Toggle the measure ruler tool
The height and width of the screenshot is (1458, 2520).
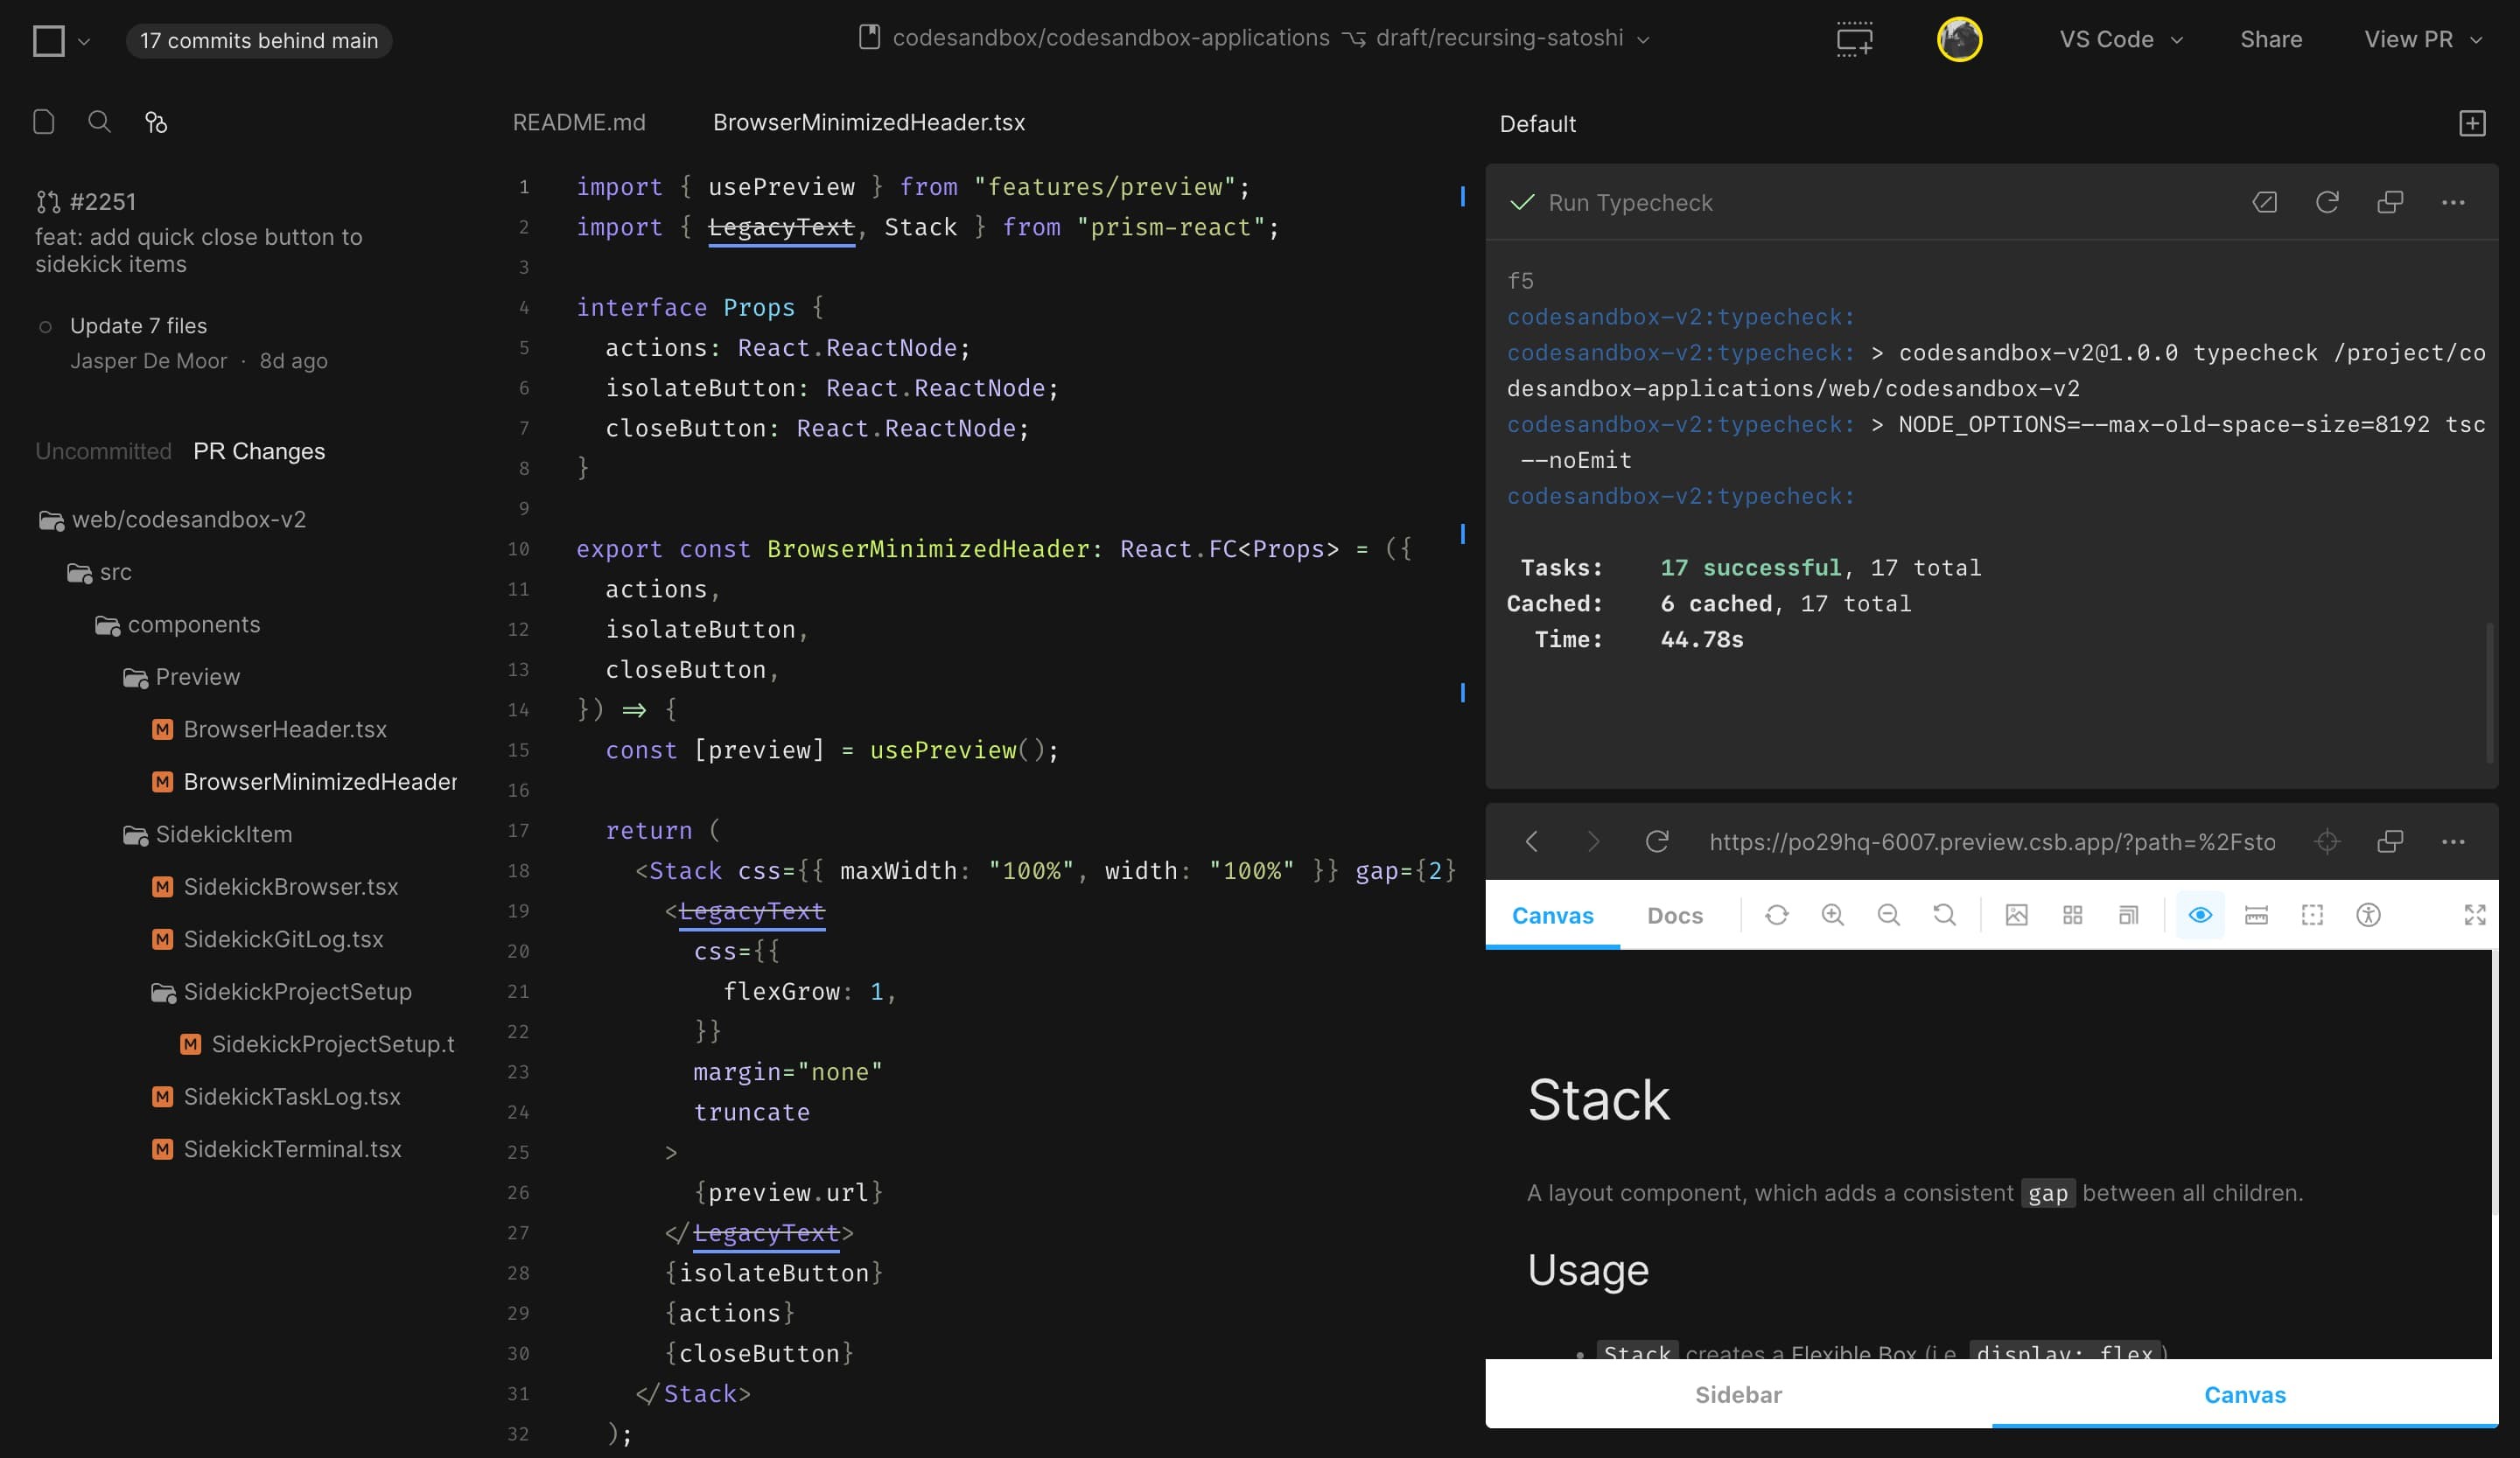point(2256,914)
